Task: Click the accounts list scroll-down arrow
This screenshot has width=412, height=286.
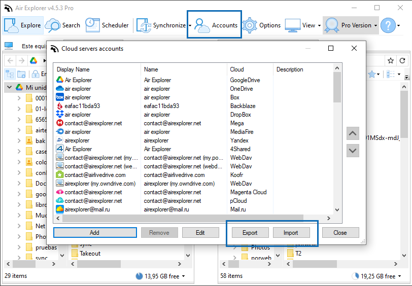Action: click(x=337, y=210)
